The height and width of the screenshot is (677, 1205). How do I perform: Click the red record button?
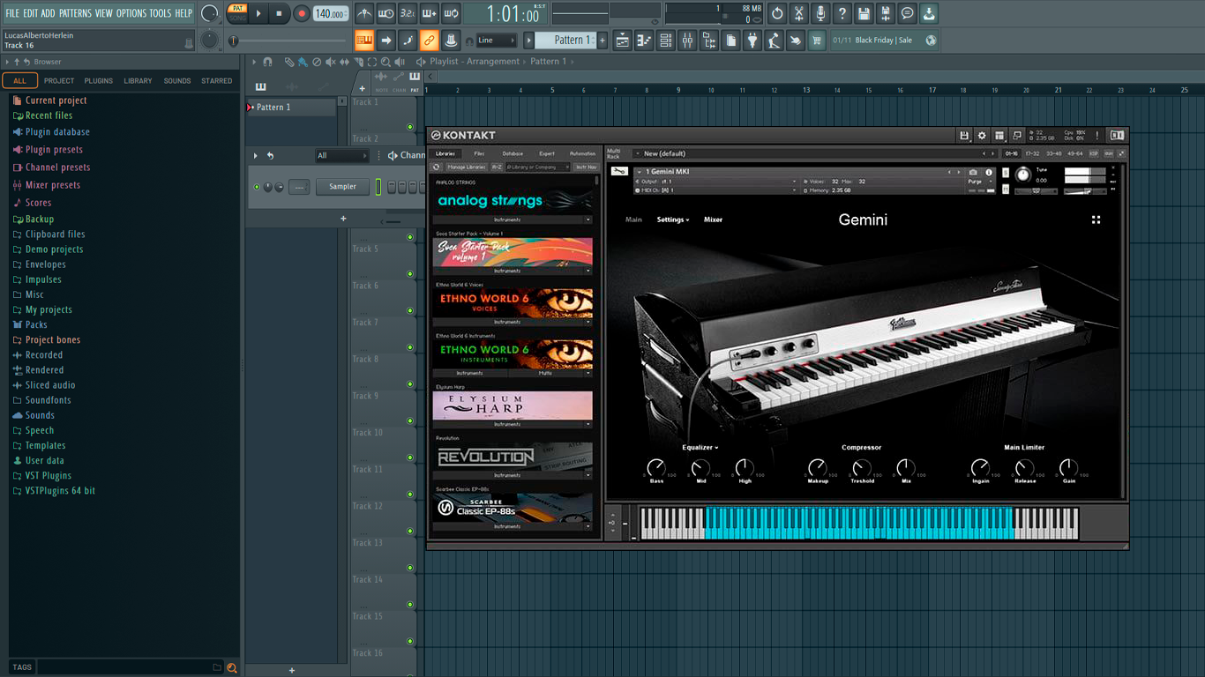(301, 13)
